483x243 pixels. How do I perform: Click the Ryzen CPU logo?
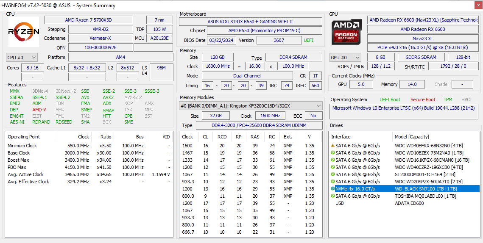pos(24,32)
